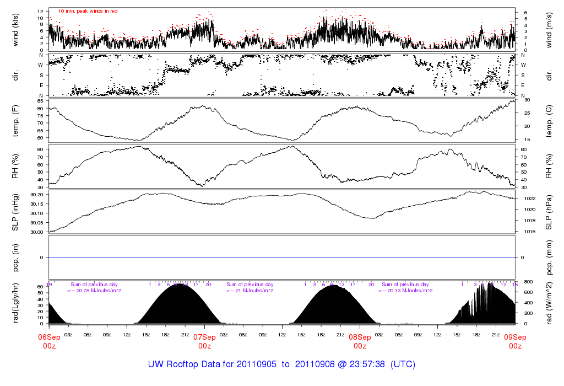
Task: Click the 'temp. (C)' axis label
Action: point(549,121)
